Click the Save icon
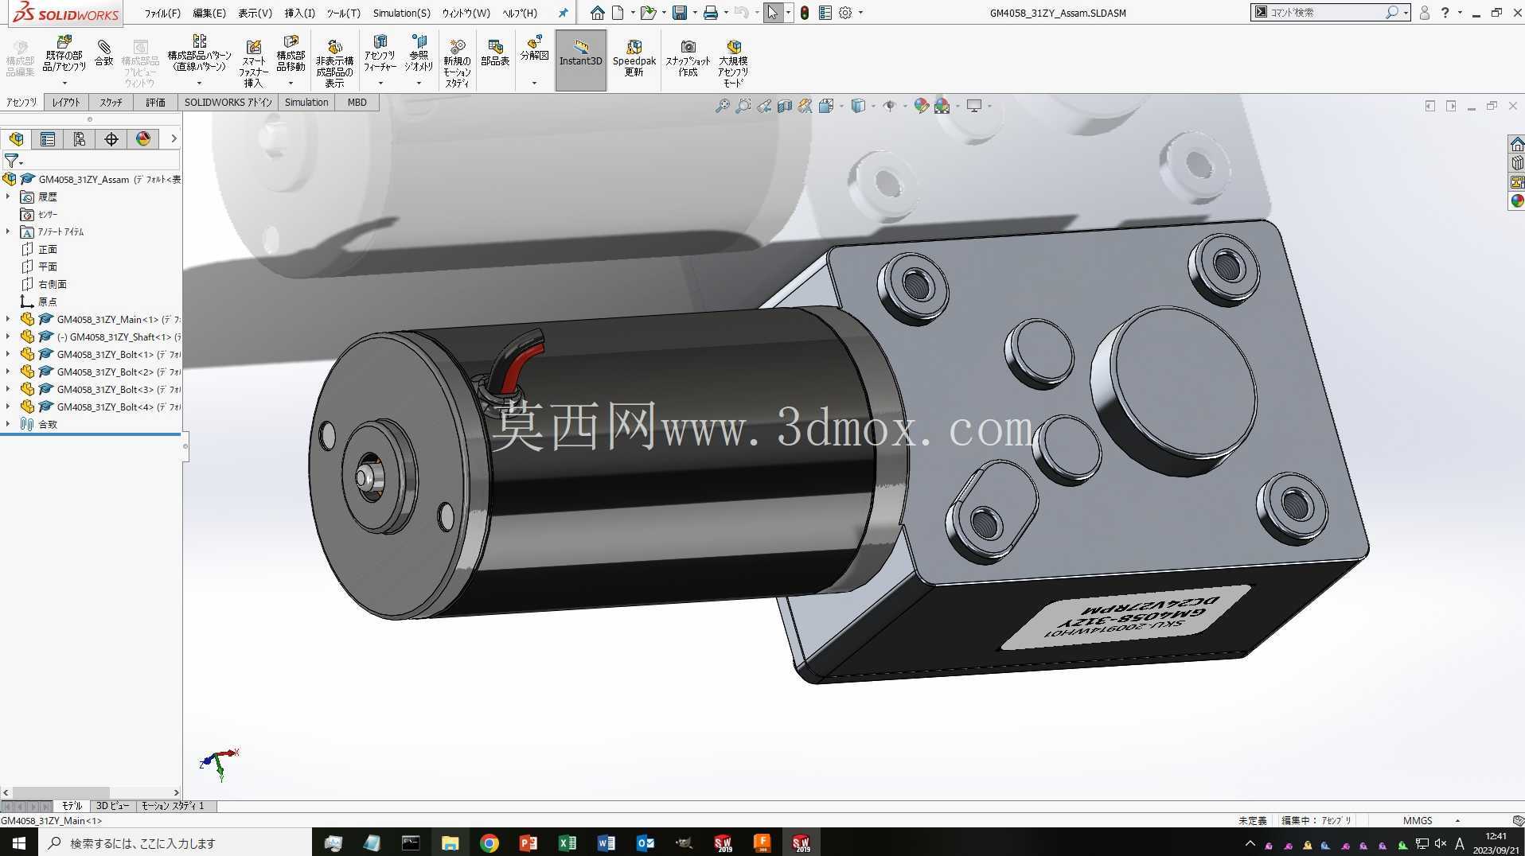The width and height of the screenshot is (1525, 856). [x=679, y=13]
